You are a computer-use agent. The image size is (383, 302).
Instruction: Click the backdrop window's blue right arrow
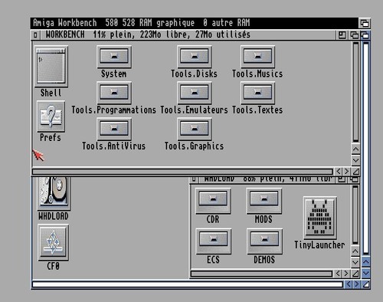point(357,284)
